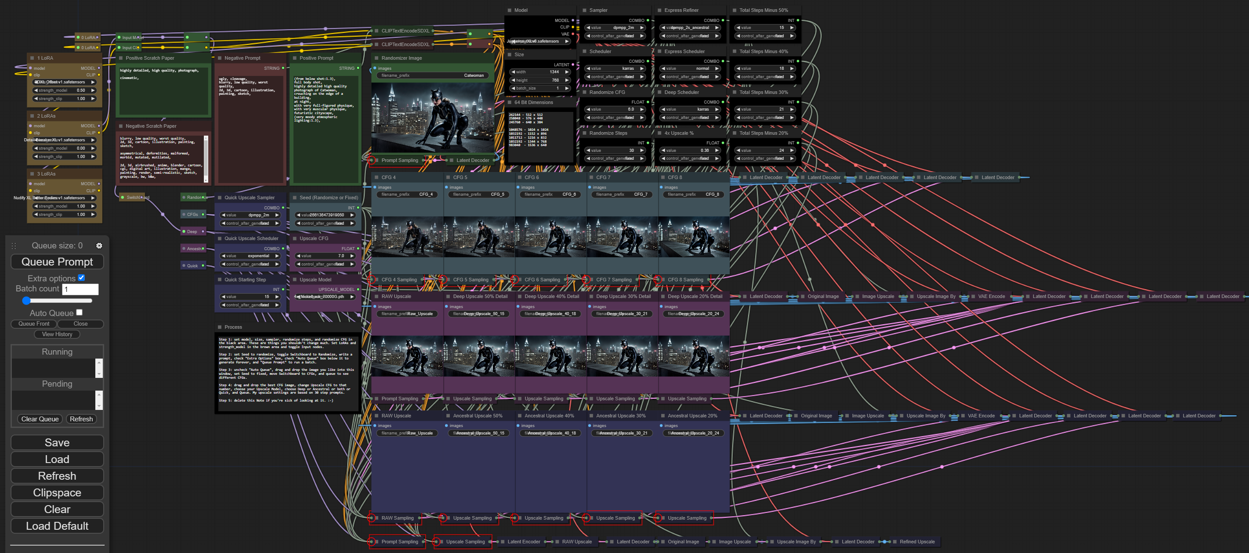1249x553 pixels.
Task: Click the Running list scrollbar
Action: [x=99, y=368]
